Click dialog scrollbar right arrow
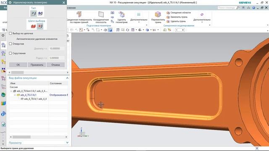 click(67, 73)
